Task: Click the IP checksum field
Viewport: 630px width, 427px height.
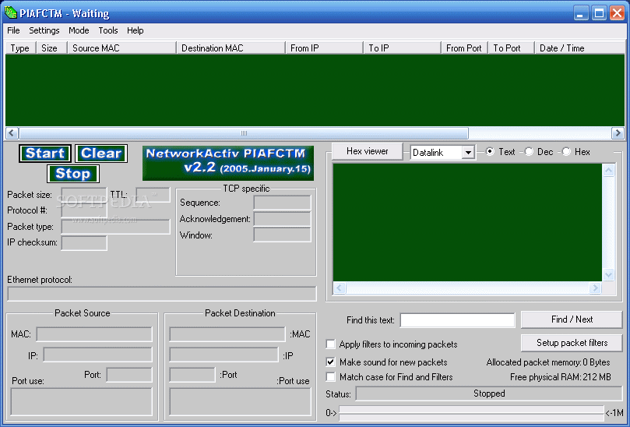Action: click(84, 243)
